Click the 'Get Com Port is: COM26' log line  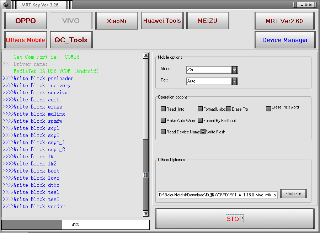pyautogui.click(x=46, y=57)
